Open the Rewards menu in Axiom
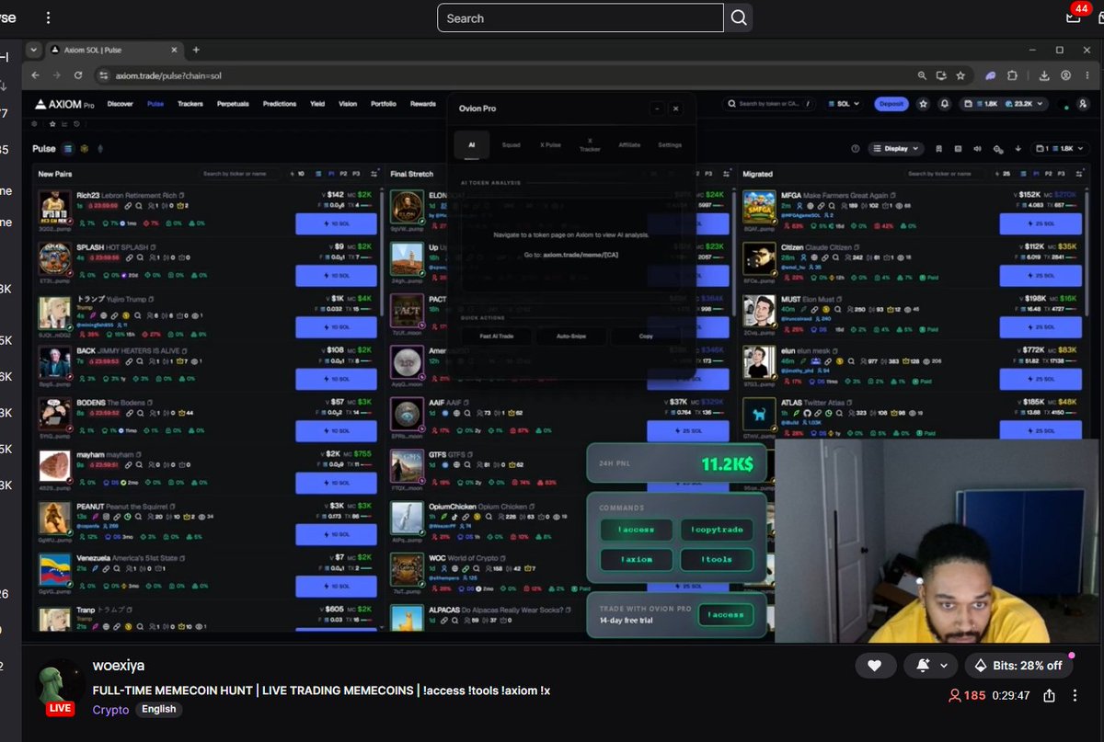 [x=423, y=104]
